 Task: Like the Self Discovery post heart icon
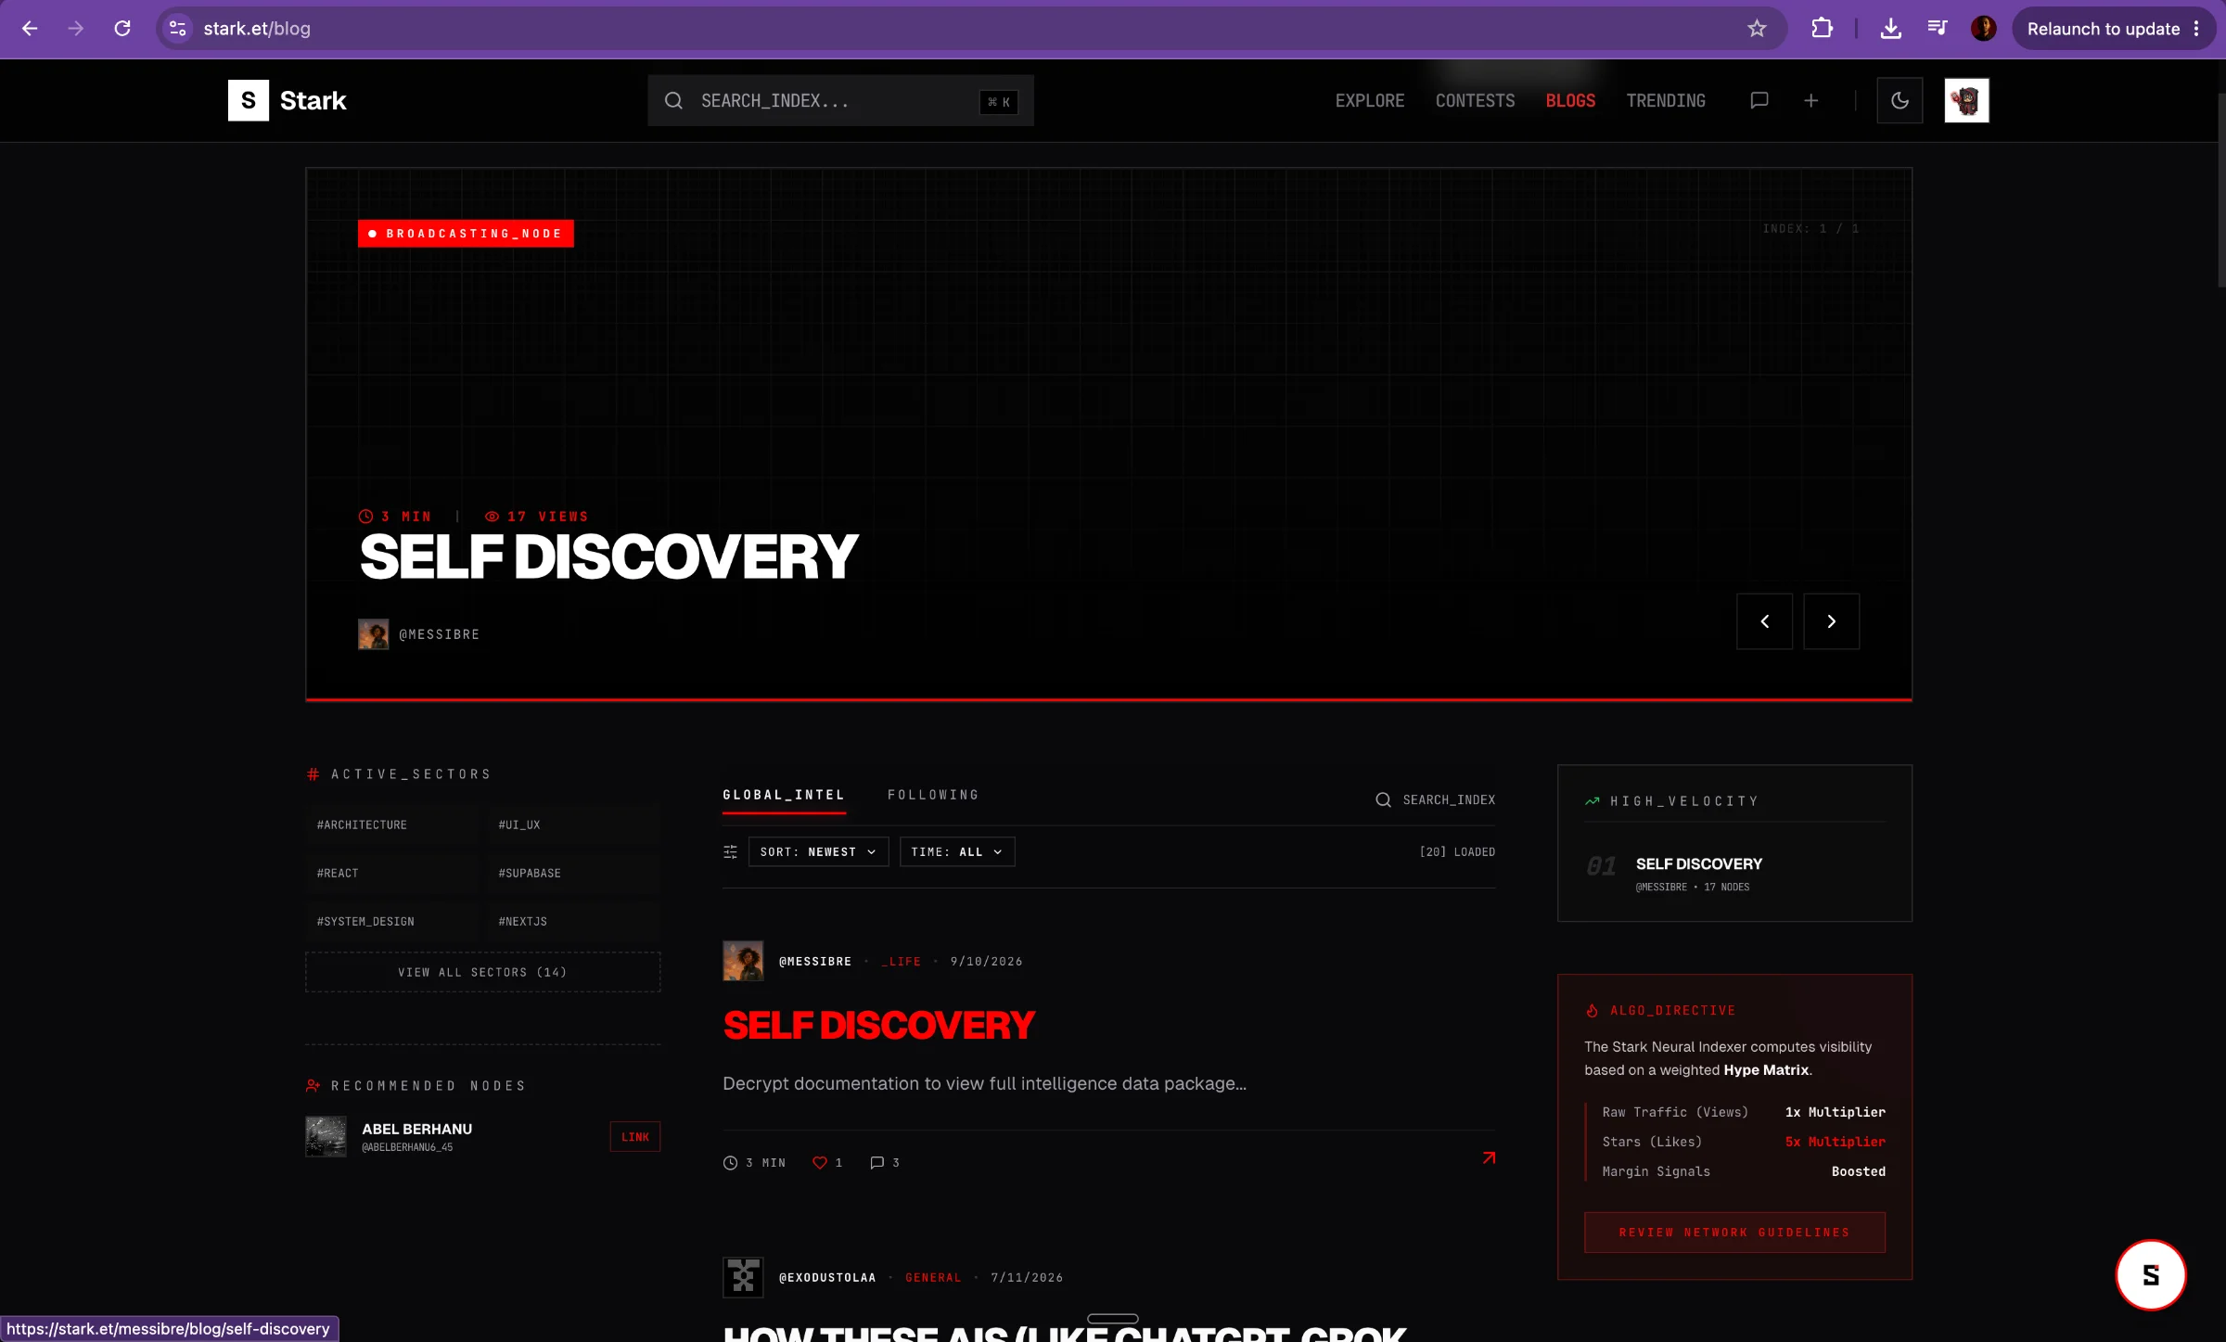[x=819, y=1162]
